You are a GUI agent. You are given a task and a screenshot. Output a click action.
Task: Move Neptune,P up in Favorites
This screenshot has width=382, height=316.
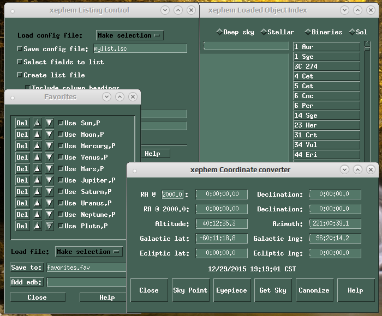click(x=37, y=214)
